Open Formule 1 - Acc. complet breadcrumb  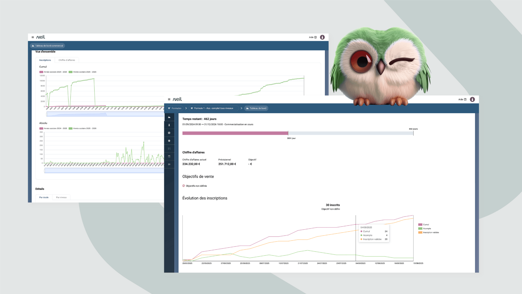point(213,108)
